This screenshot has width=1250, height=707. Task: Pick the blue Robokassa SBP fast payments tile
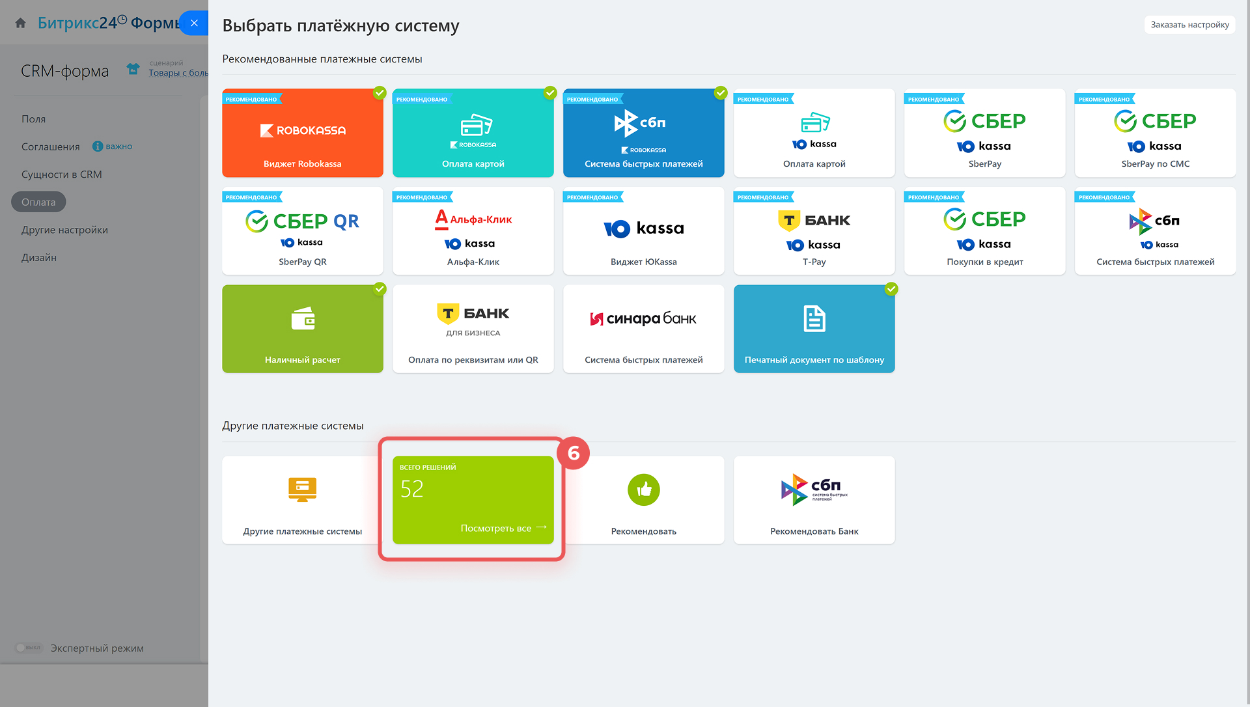[x=643, y=133]
